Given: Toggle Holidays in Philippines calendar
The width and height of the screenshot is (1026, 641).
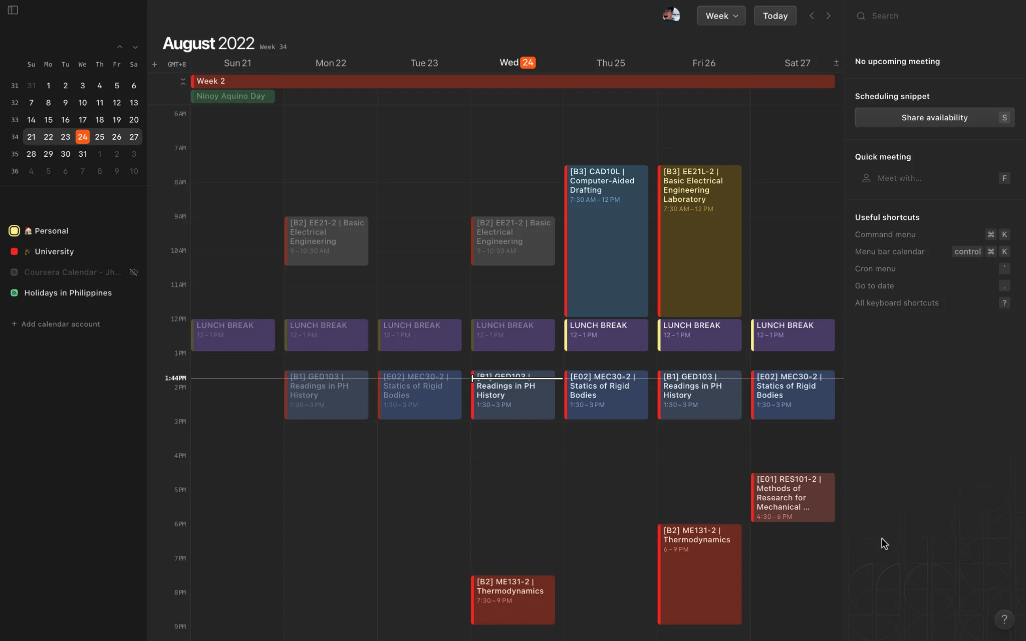Looking at the screenshot, I should 14,293.
